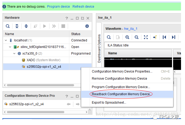
Task: Minimize the Hardware panel
Action: point(72,18)
